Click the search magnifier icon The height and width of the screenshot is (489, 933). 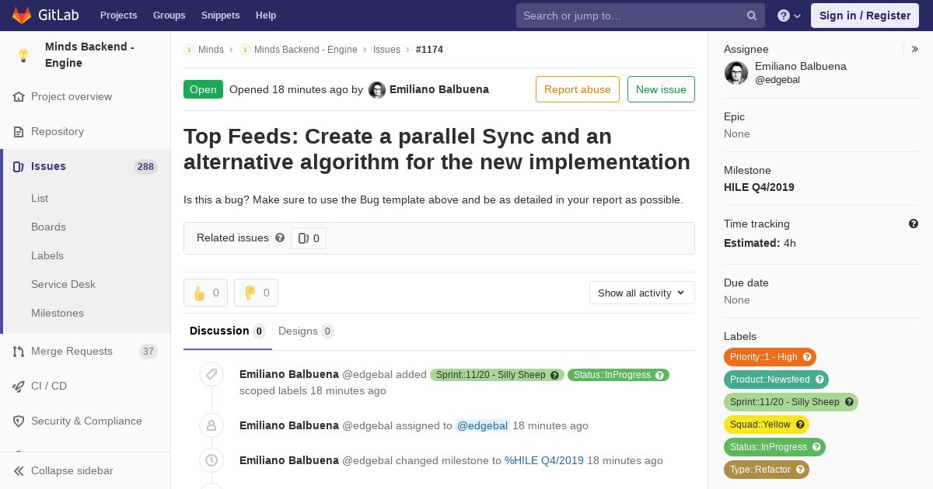752,16
